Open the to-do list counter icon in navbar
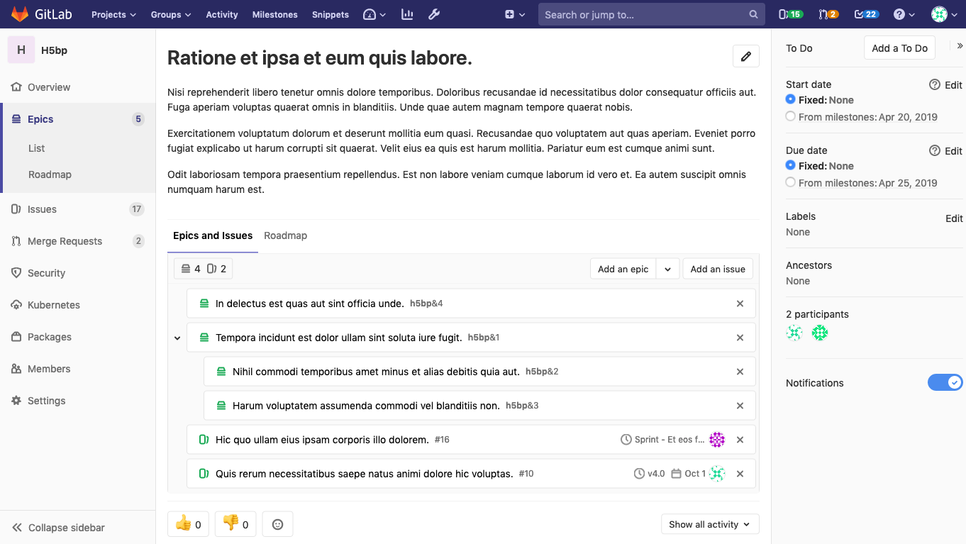 pyautogui.click(x=865, y=14)
